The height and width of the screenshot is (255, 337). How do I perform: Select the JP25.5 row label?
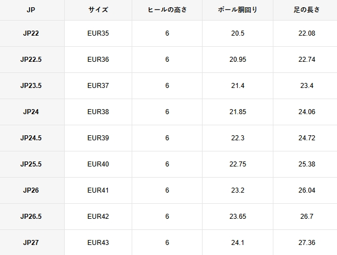[31, 164]
